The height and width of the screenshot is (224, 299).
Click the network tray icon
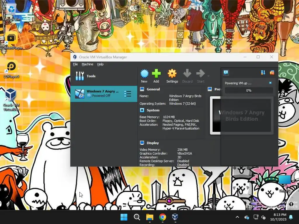tap(256, 217)
